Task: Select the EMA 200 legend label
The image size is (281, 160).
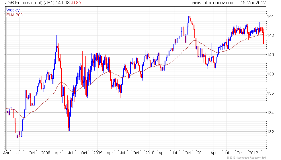Action: point(15,15)
